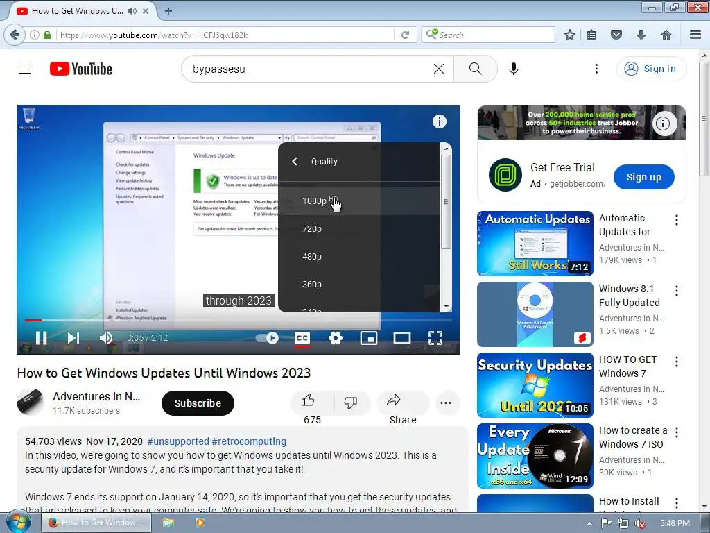Mute the video volume icon
This screenshot has height=533, width=710.
[106, 338]
